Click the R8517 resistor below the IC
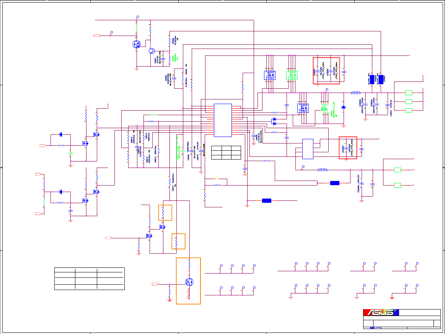This screenshot has height=334, width=445. 170,181
